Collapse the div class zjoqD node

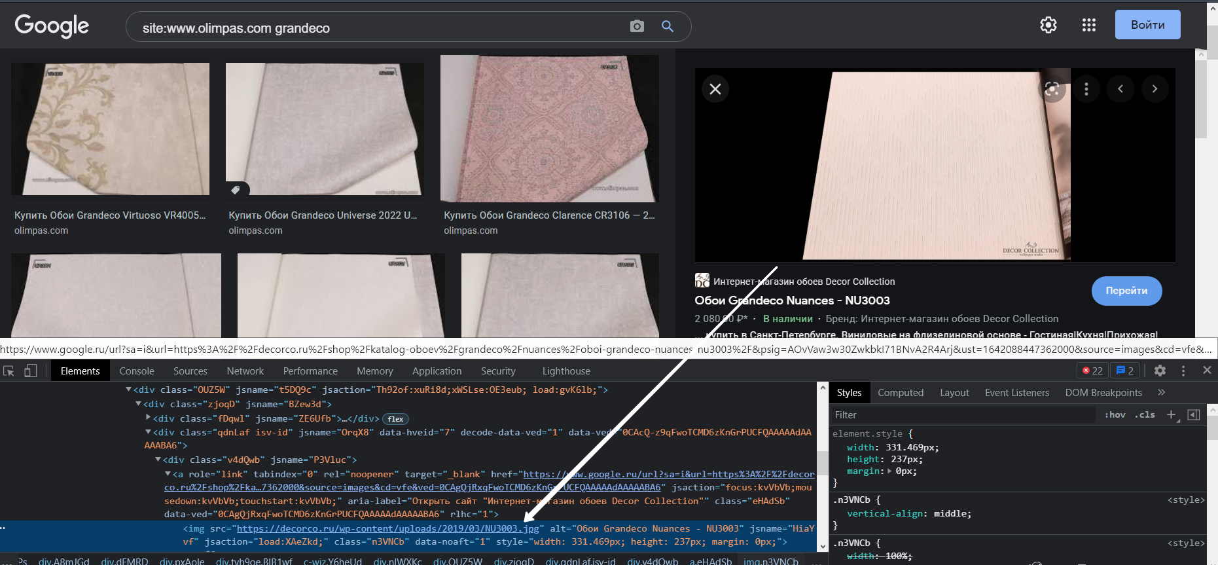point(139,404)
